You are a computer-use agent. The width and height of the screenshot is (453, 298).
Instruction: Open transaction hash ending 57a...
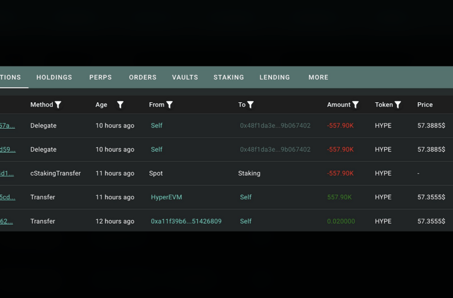tap(7, 126)
